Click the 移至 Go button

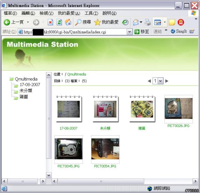[x=142, y=32]
